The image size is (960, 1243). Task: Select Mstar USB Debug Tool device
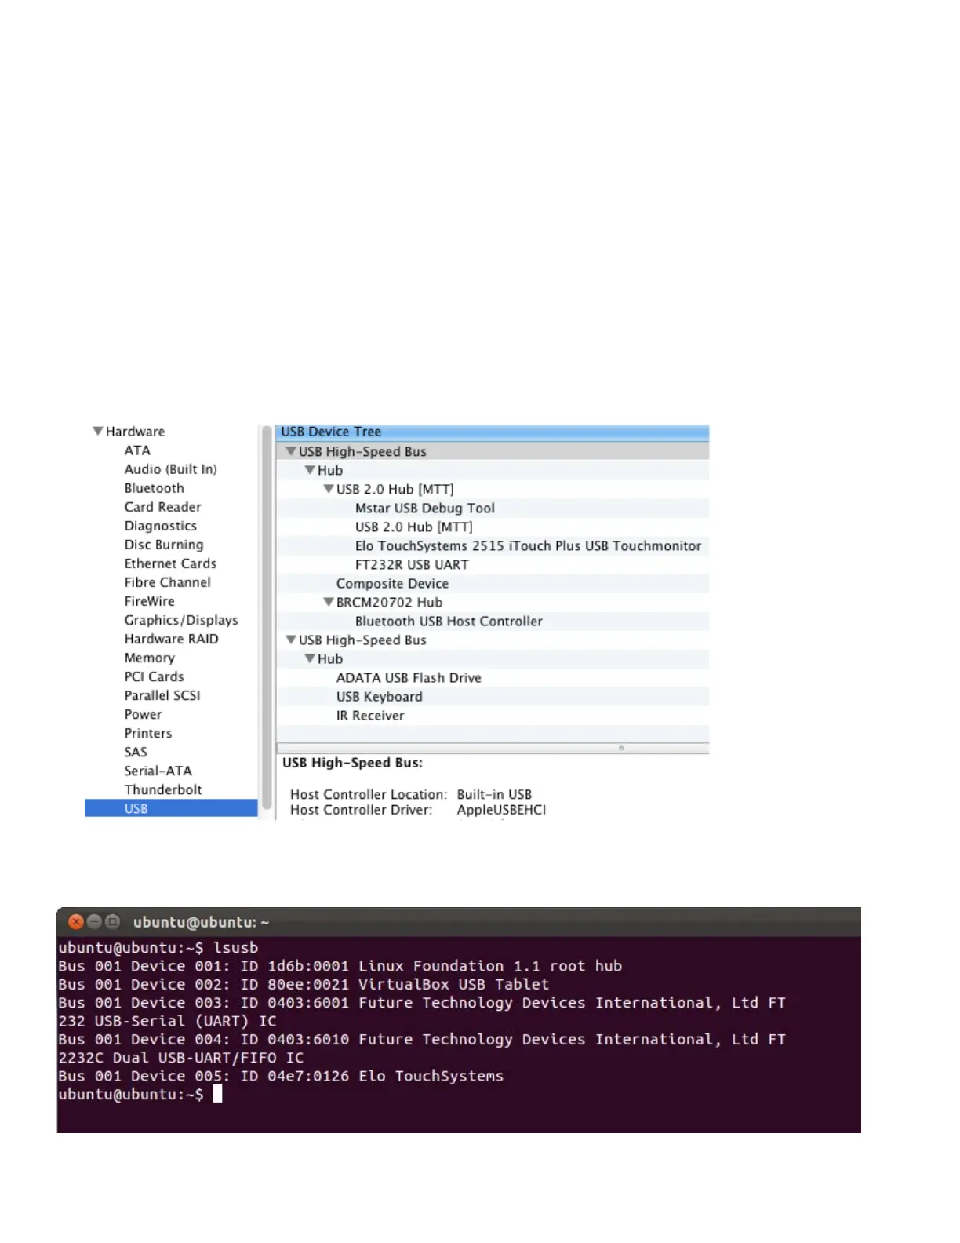pyautogui.click(x=424, y=508)
